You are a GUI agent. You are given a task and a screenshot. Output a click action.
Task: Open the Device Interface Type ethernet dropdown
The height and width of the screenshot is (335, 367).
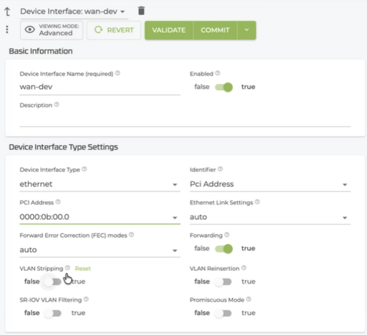(x=100, y=184)
